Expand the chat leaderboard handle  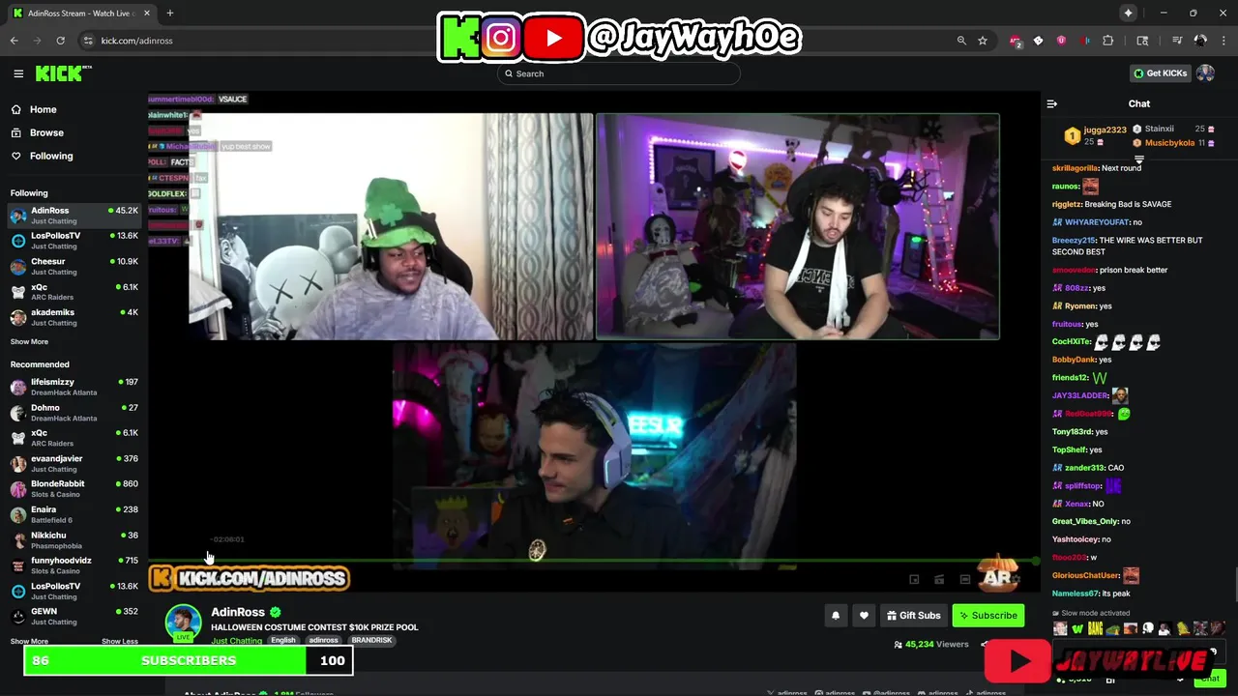click(1138, 159)
